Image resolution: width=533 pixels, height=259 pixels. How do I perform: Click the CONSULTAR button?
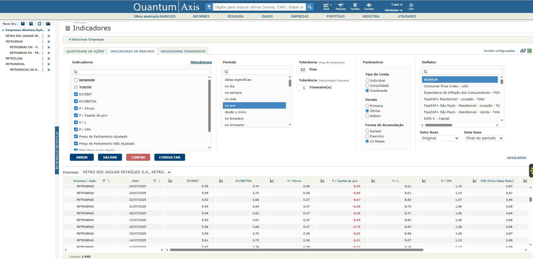[x=170, y=157]
